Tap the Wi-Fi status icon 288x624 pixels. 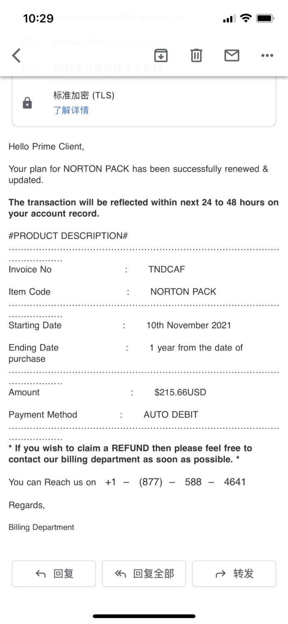pos(246,18)
